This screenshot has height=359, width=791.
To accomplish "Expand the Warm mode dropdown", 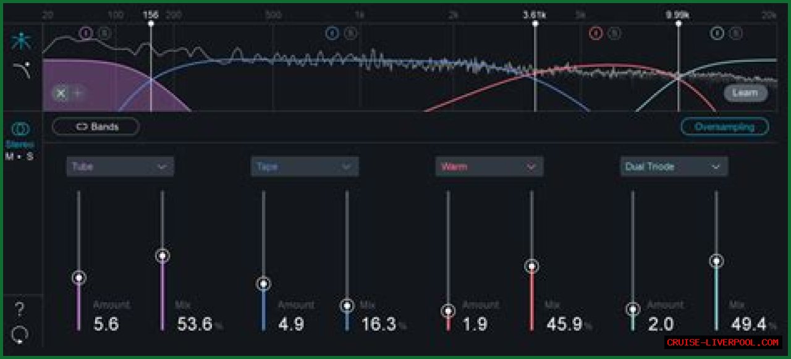I will click(489, 166).
